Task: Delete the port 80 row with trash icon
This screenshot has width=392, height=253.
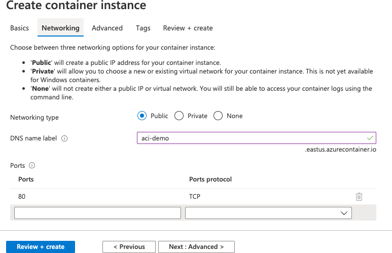Action: tap(359, 197)
